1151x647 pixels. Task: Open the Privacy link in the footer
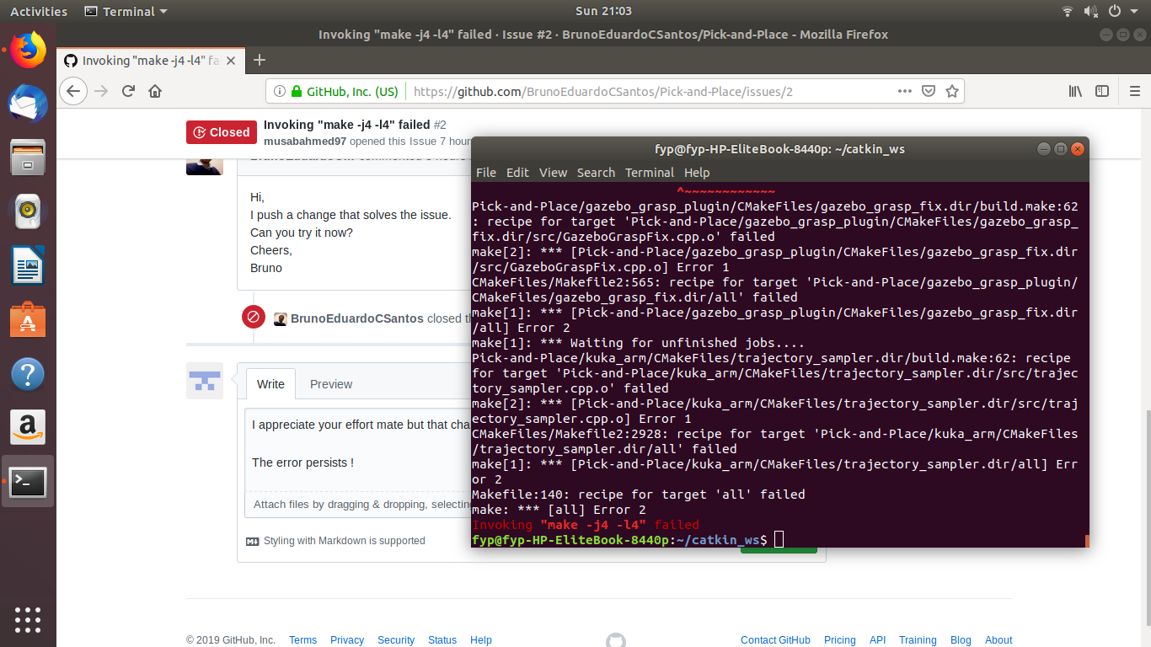click(346, 640)
